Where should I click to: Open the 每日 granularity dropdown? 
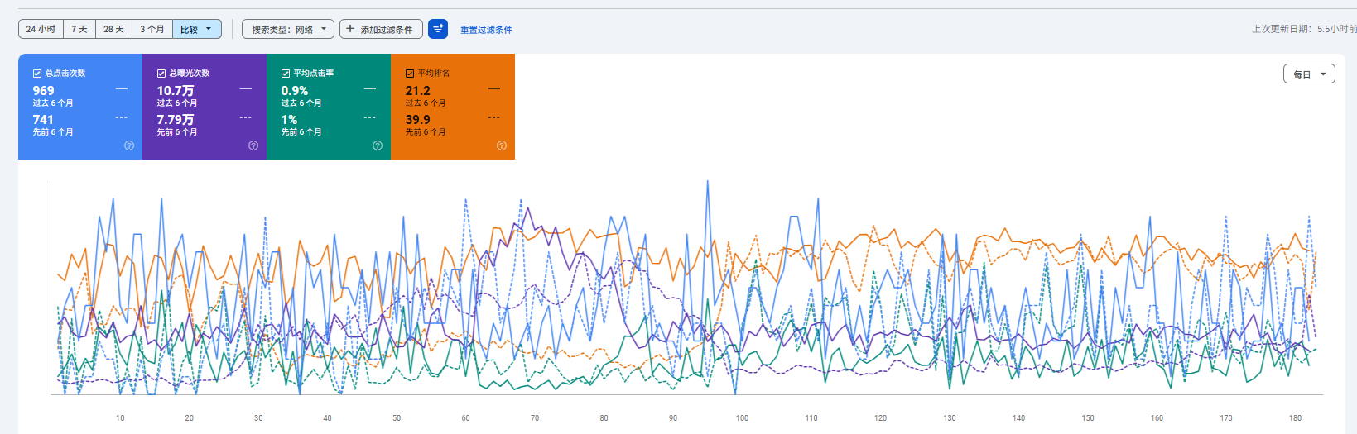click(1309, 74)
